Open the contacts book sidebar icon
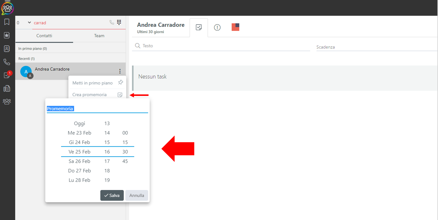Viewport: 438px width, 220px height. point(7,49)
